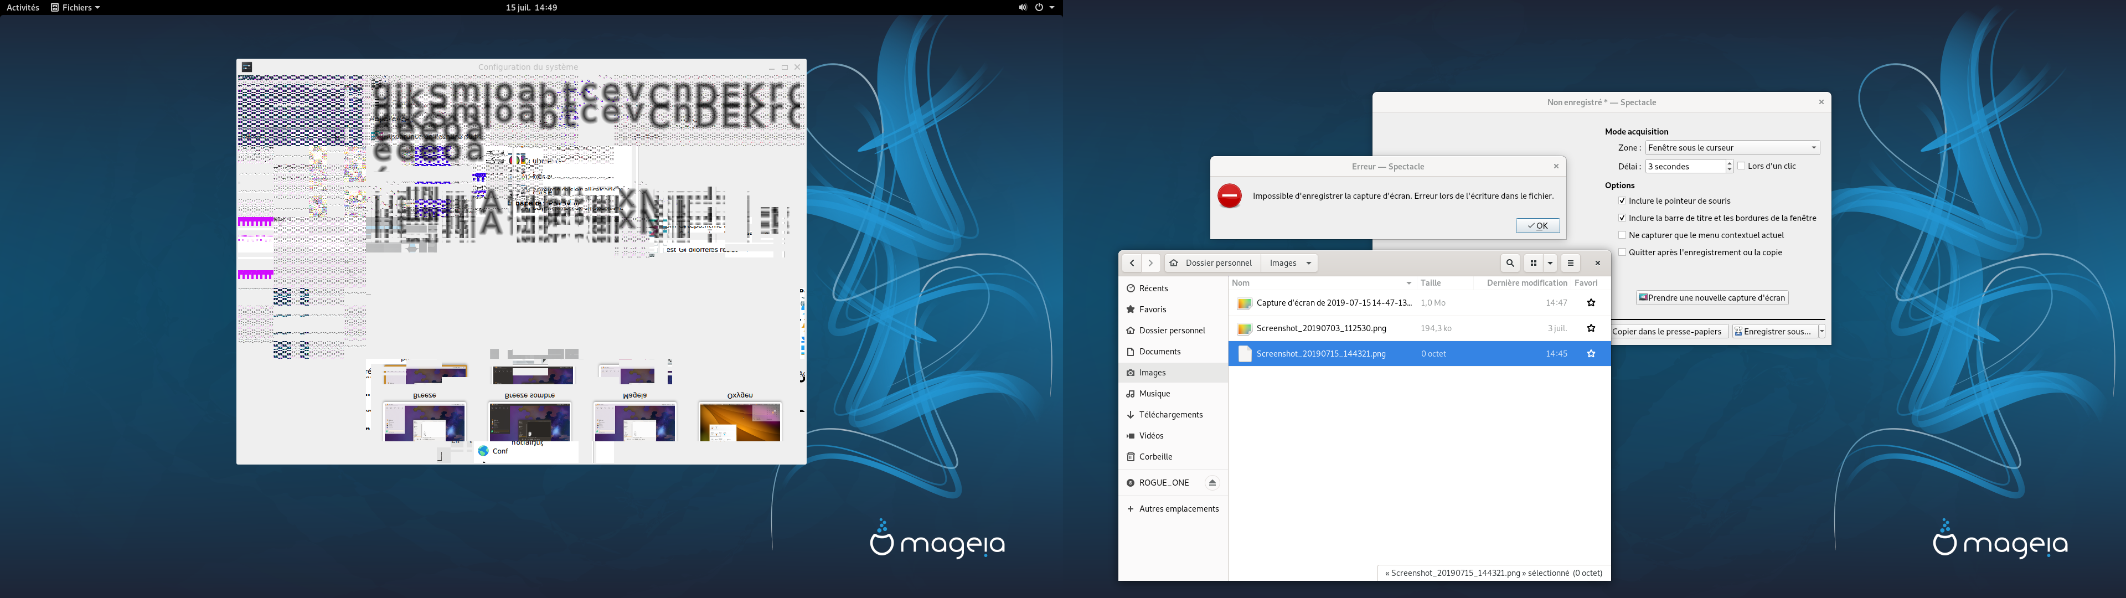The width and height of the screenshot is (2126, 598).
Task: Open Vidéos in the Files sidebar
Action: coord(1173,436)
